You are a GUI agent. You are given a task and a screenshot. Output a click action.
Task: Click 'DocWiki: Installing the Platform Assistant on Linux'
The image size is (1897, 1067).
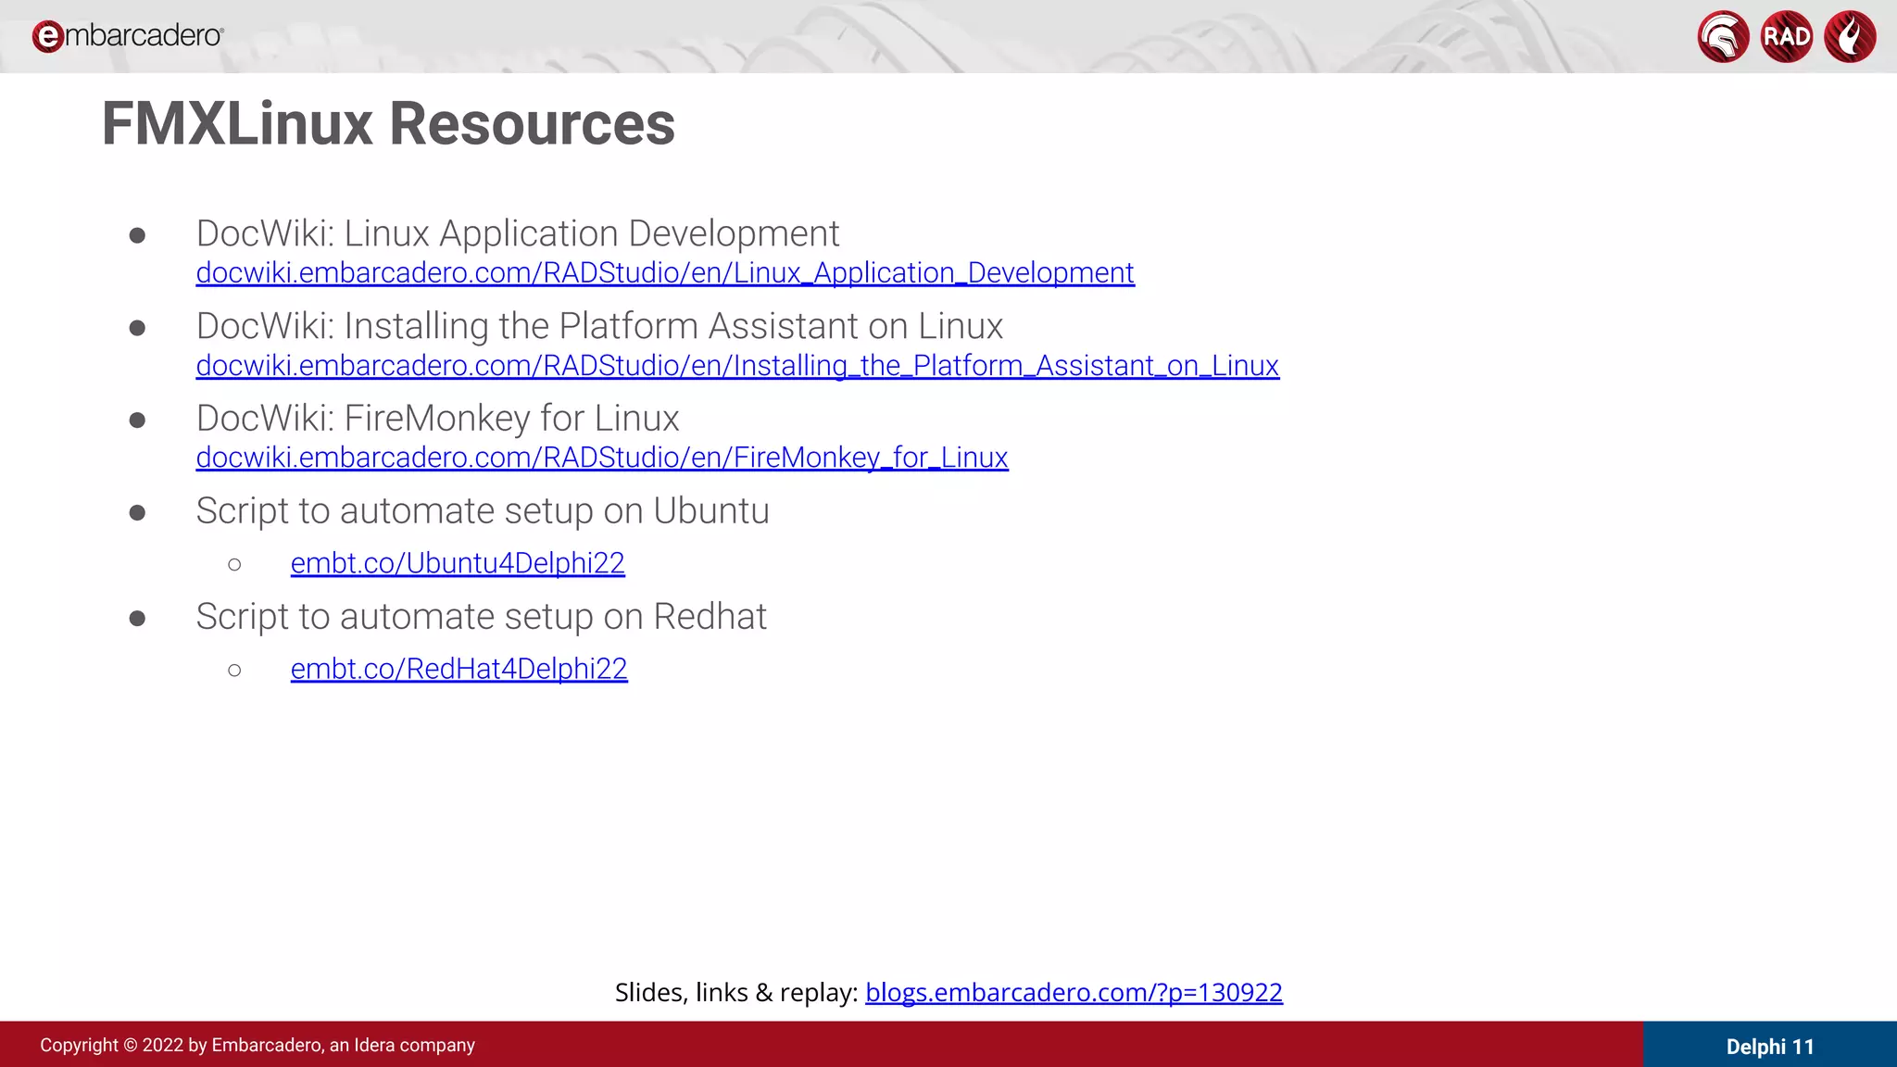[599, 326]
